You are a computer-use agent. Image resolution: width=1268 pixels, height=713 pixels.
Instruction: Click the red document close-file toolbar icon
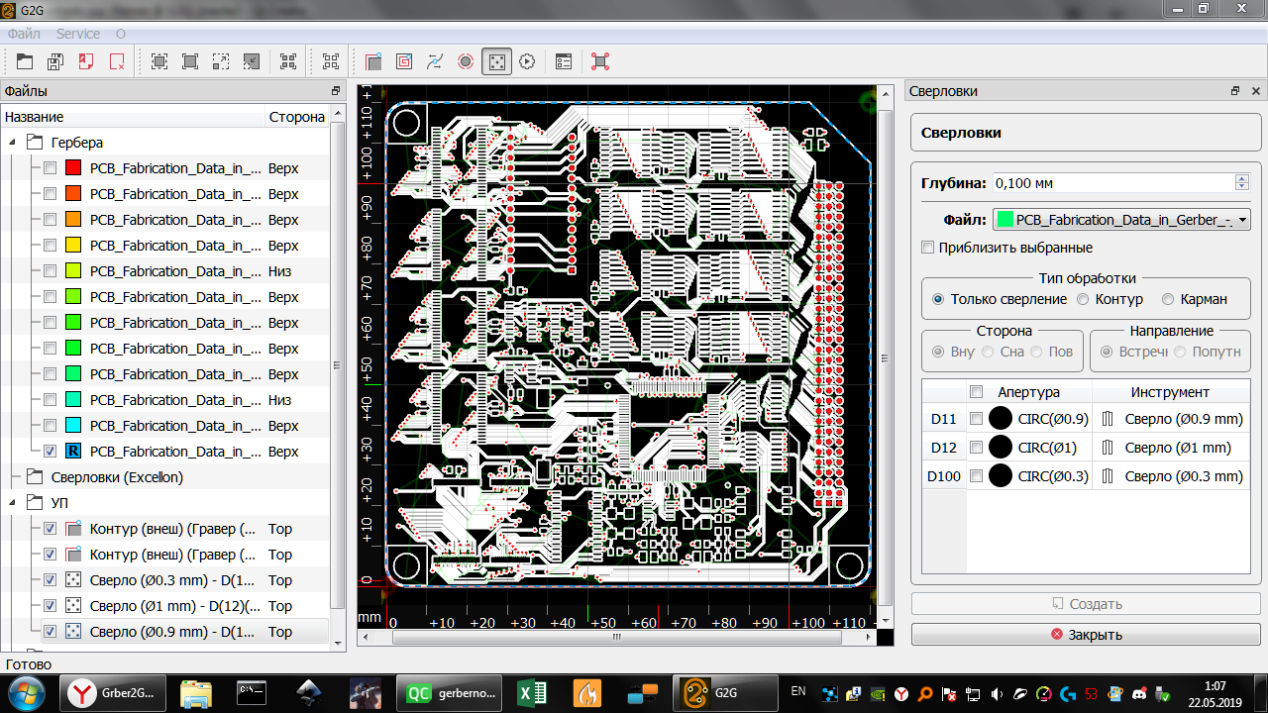tap(86, 61)
